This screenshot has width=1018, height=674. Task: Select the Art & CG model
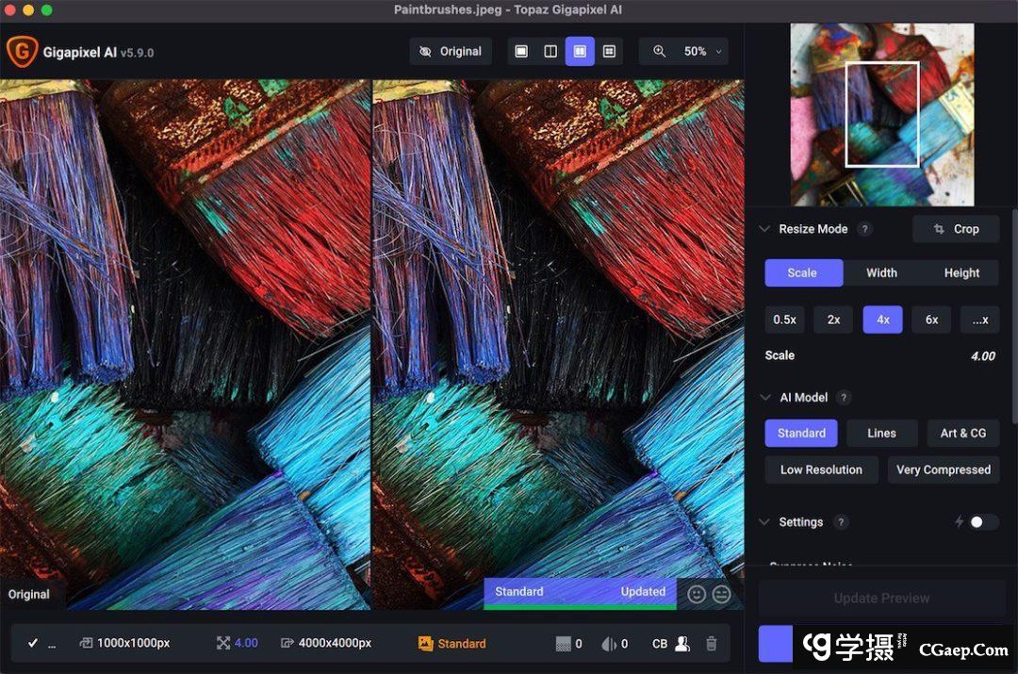click(x=962, y=434)
